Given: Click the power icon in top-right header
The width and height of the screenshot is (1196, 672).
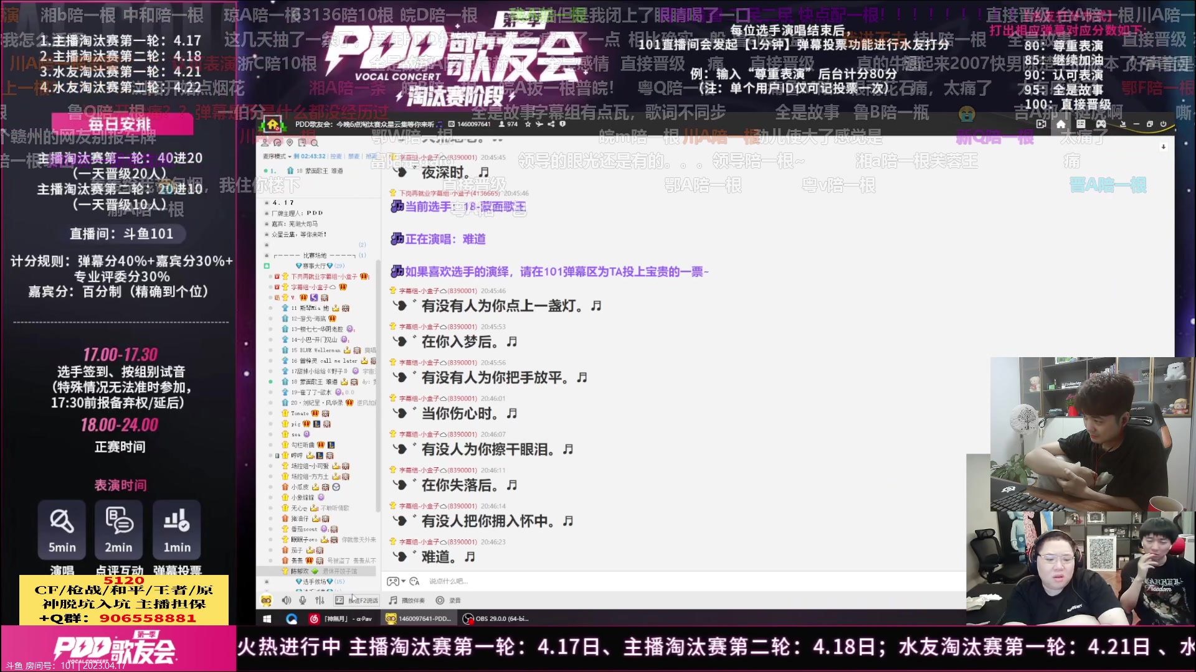Looking at the screenshot, I should (x=1163, y=124).
